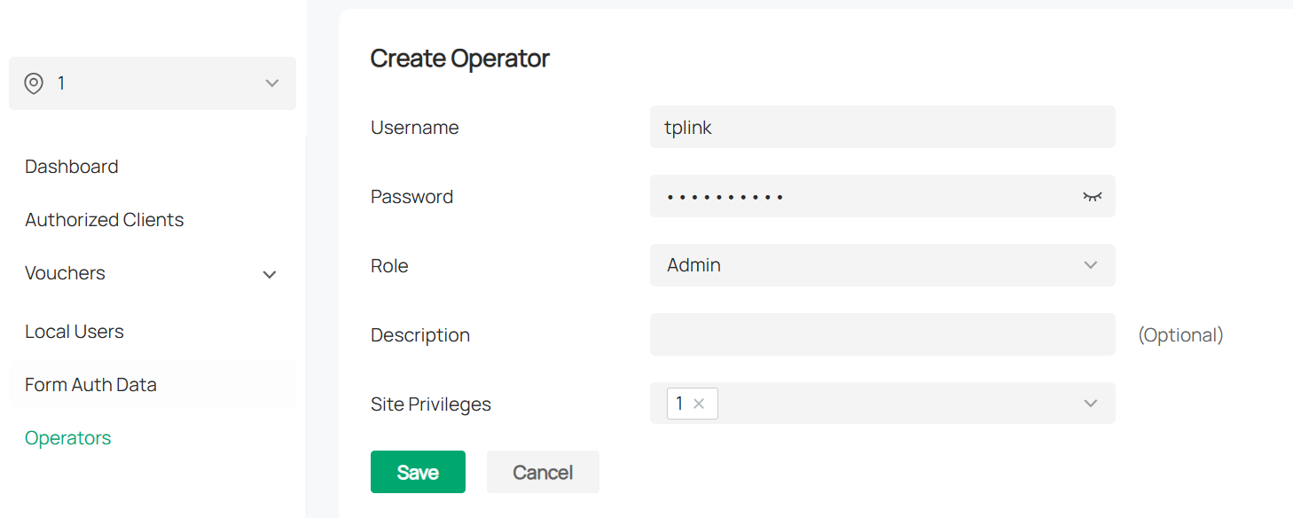Cancel operator creation
Screen dimensions: 1293x518
click(x=543, y=472)
